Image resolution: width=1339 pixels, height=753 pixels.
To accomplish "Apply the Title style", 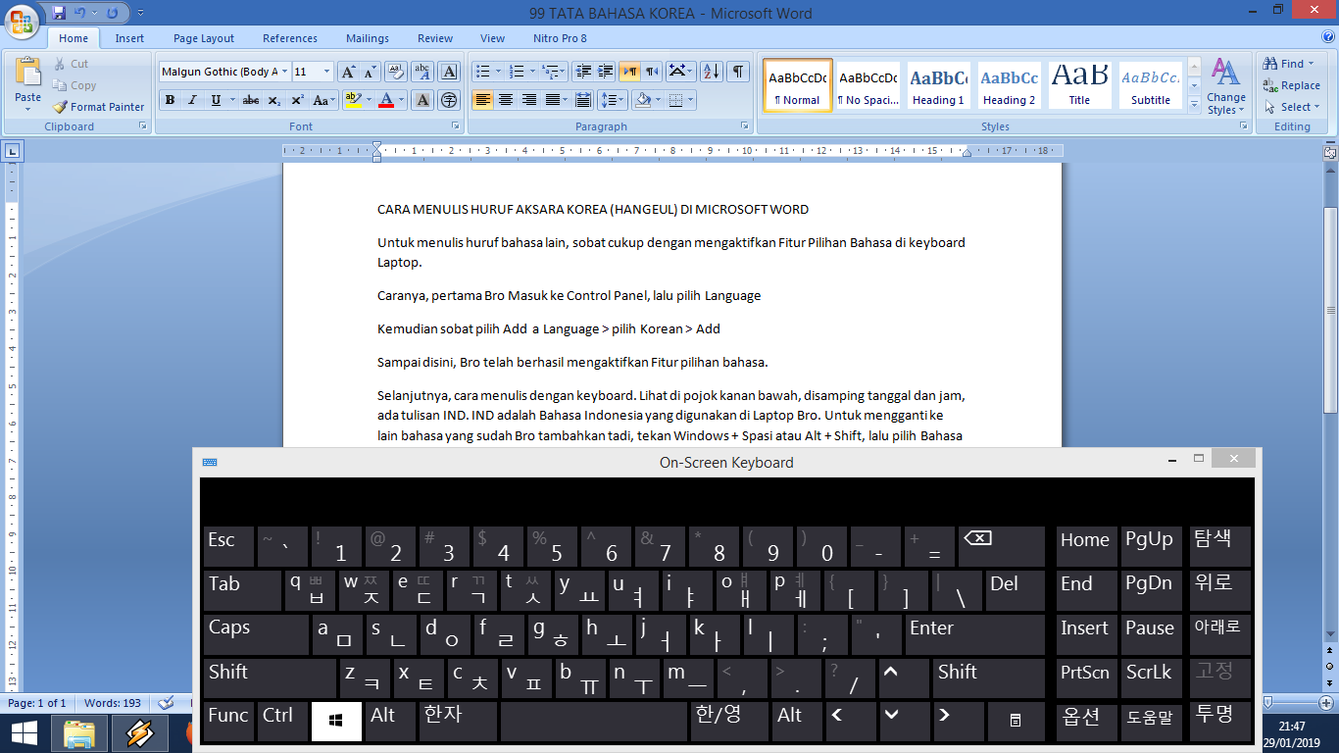I will (x=1079, y=85).
